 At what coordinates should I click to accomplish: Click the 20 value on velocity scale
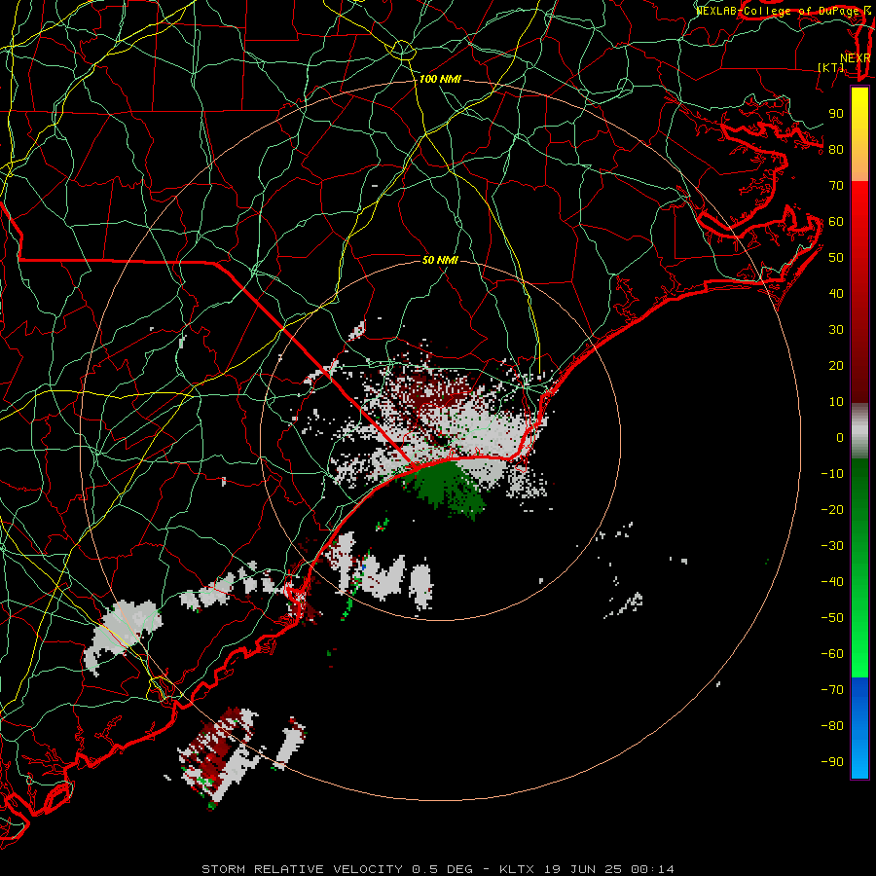click(836, 365)
